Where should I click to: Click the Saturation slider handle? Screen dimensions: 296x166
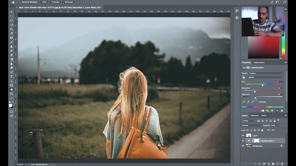tap(255, 92)
